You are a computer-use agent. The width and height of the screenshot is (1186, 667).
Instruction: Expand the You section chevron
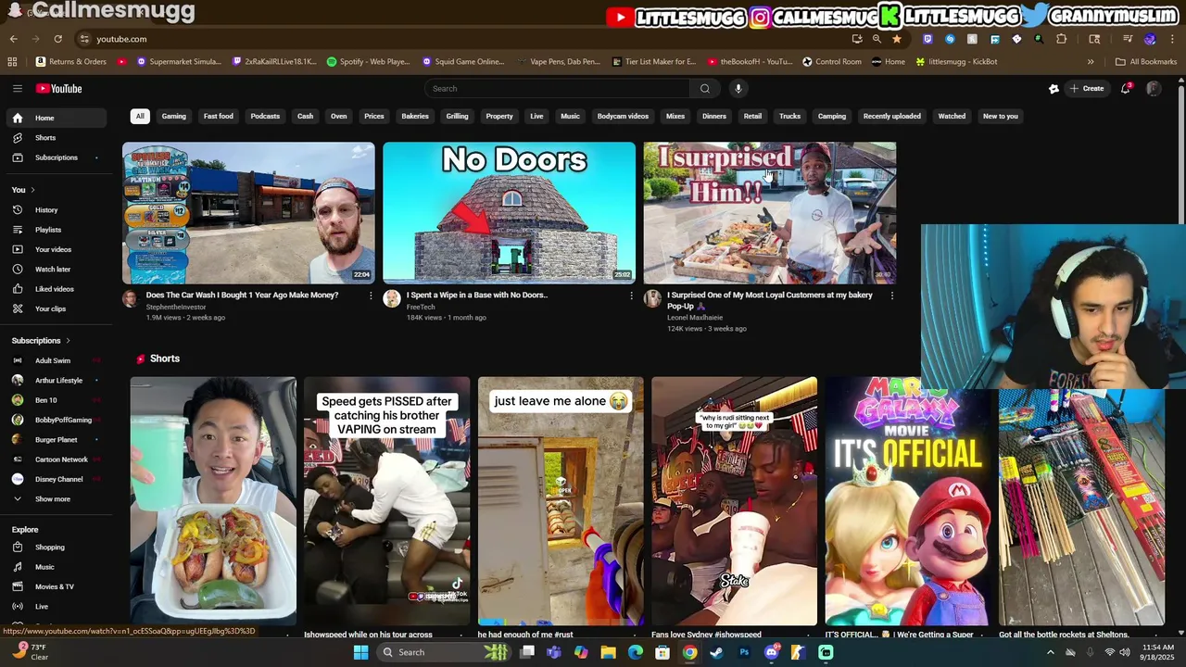32,190
